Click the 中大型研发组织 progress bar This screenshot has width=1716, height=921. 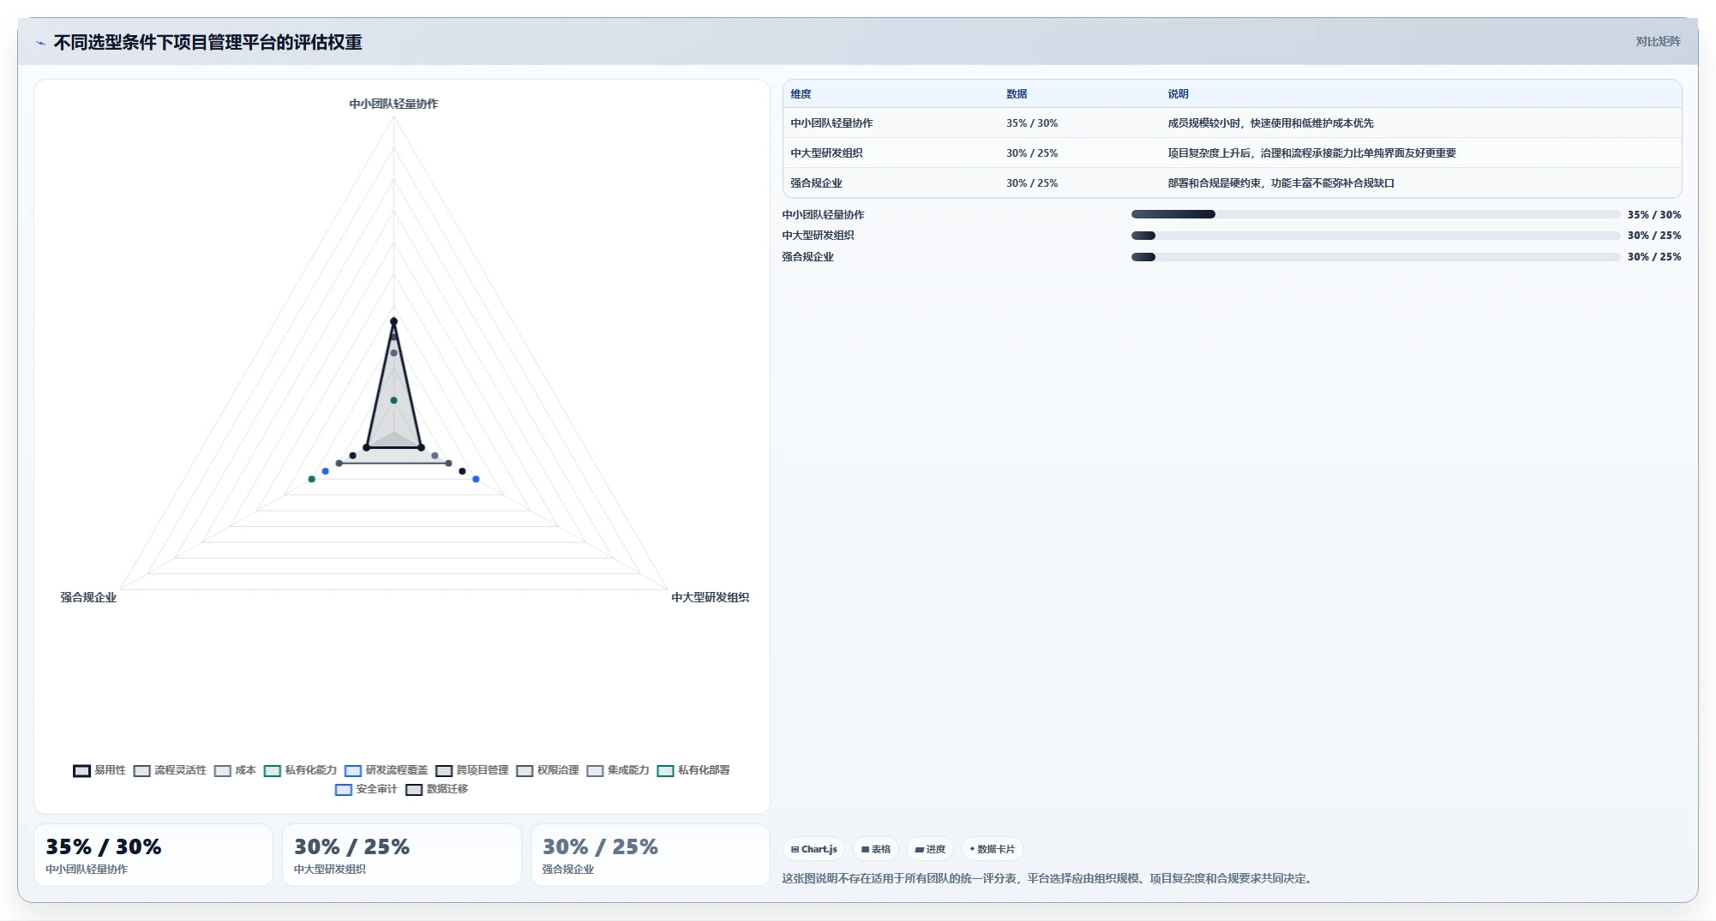pyautogui.click(x=1375, y=236)
